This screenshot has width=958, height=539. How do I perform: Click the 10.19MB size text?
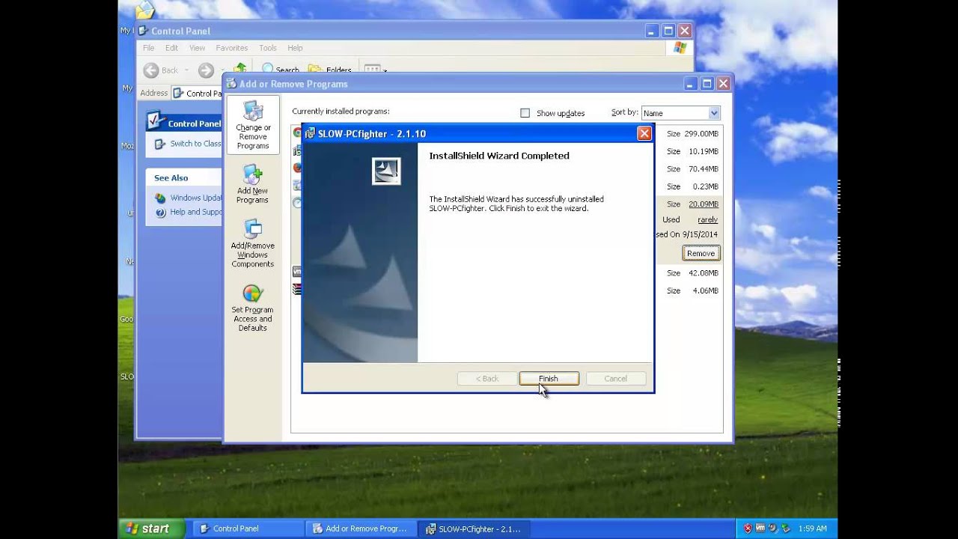704,151
